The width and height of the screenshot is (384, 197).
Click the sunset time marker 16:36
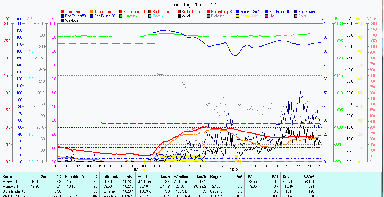[x=234, y=169]
